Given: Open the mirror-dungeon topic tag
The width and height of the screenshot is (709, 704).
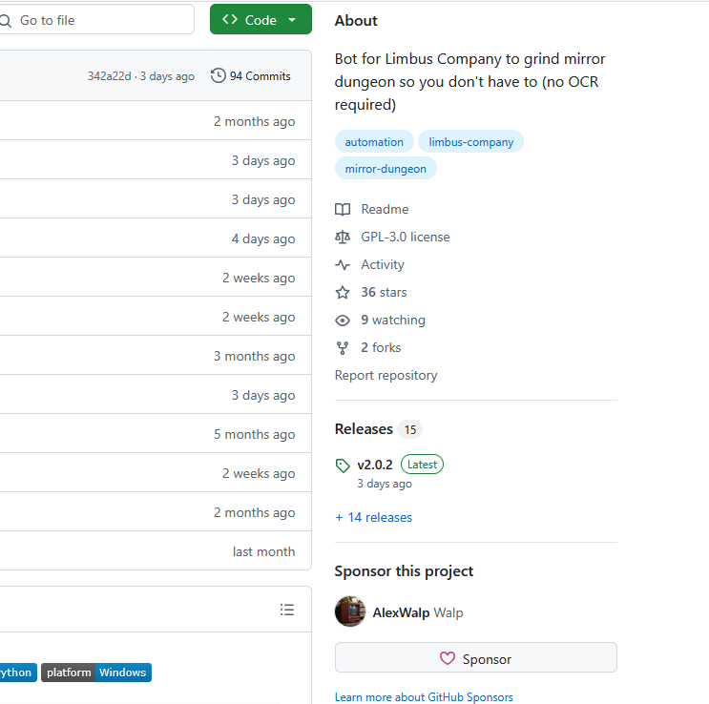Looking at the screenshot, I should tap(386, 168).
